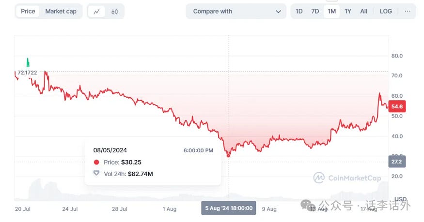
Task: Open the more options ellipsis menu
Action: pos(408,11)
